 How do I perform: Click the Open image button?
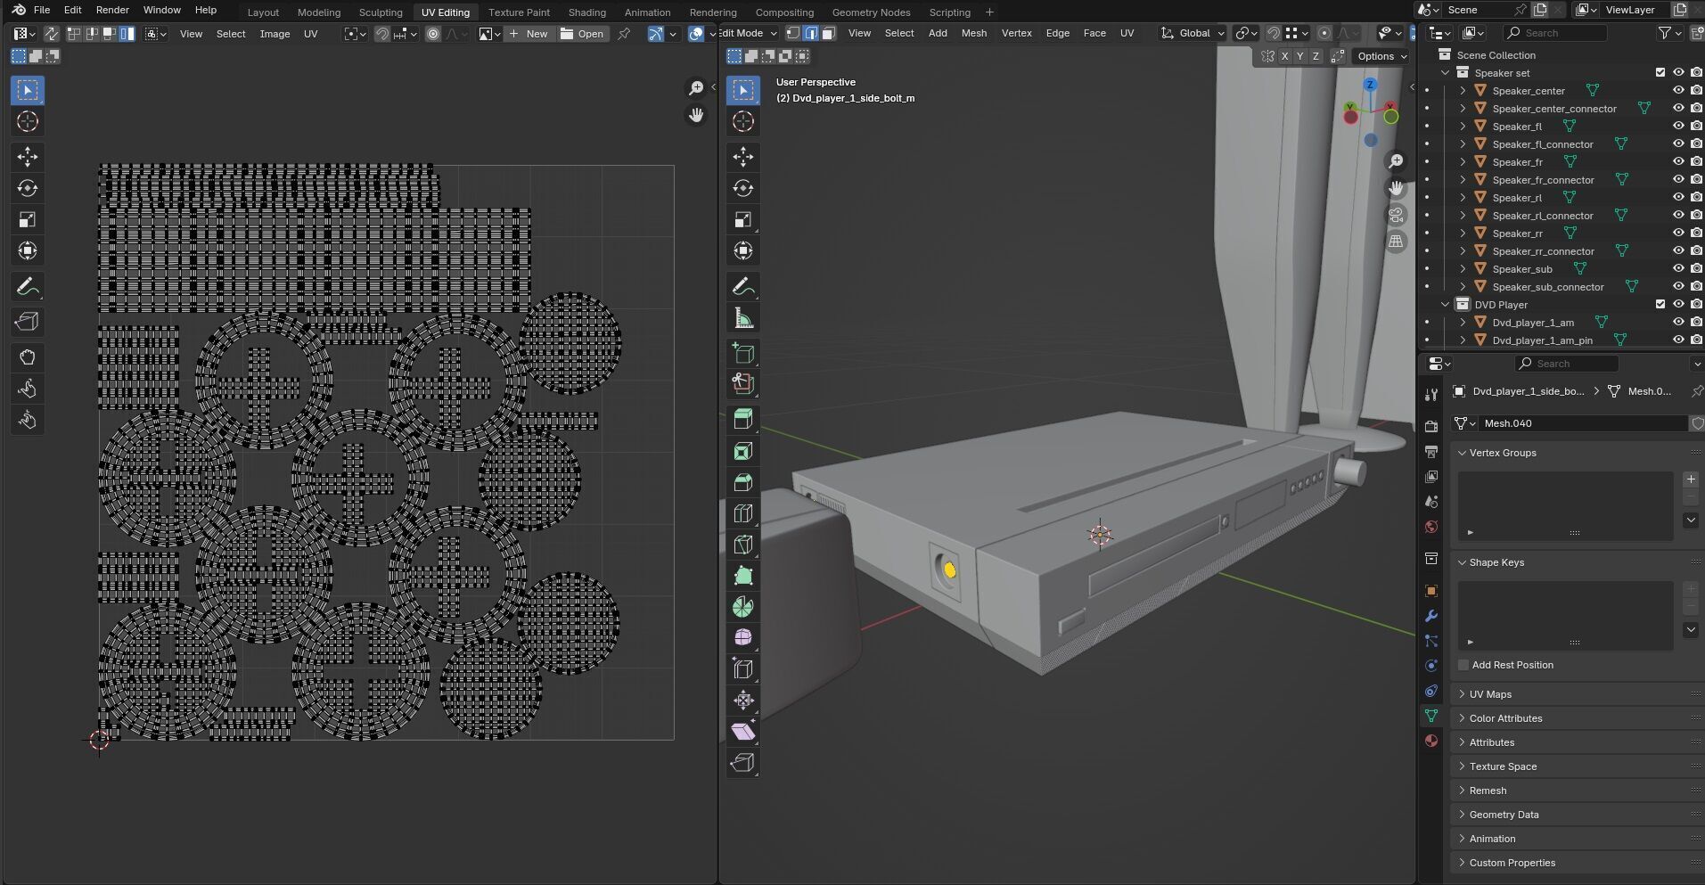(x=582, y=34)
